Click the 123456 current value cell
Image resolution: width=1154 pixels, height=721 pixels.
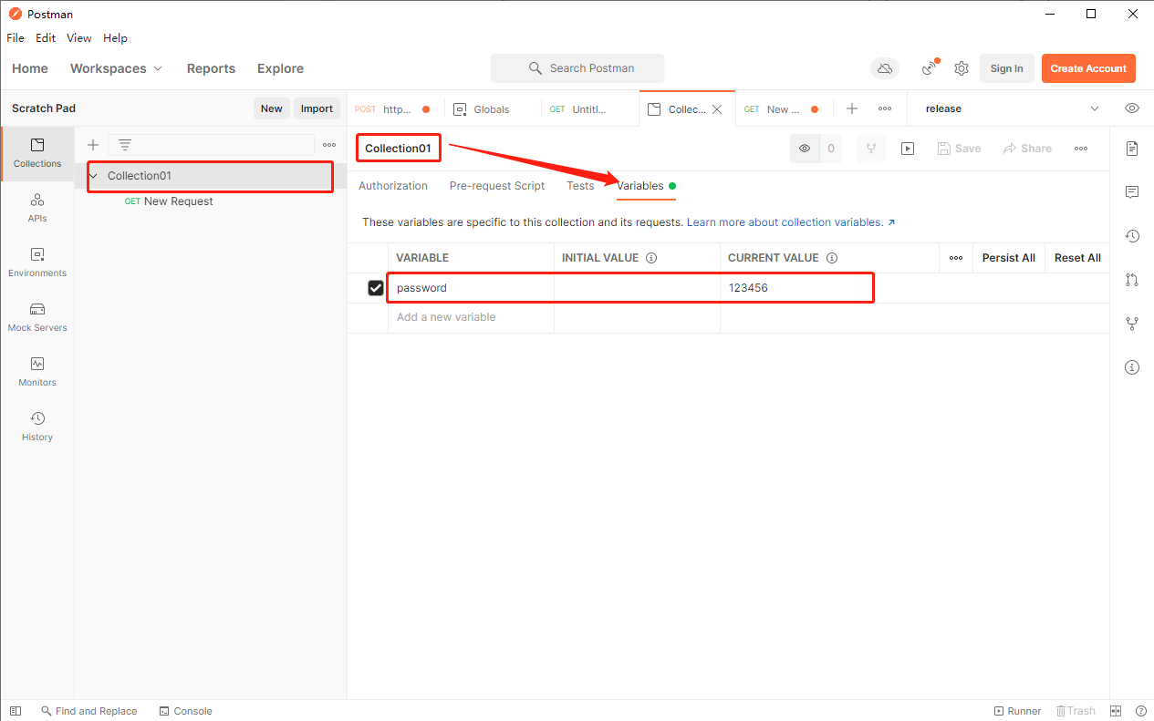click(x=829, y=288)
